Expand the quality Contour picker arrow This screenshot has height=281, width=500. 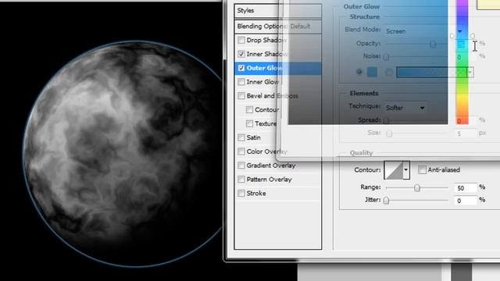point(406,170)
